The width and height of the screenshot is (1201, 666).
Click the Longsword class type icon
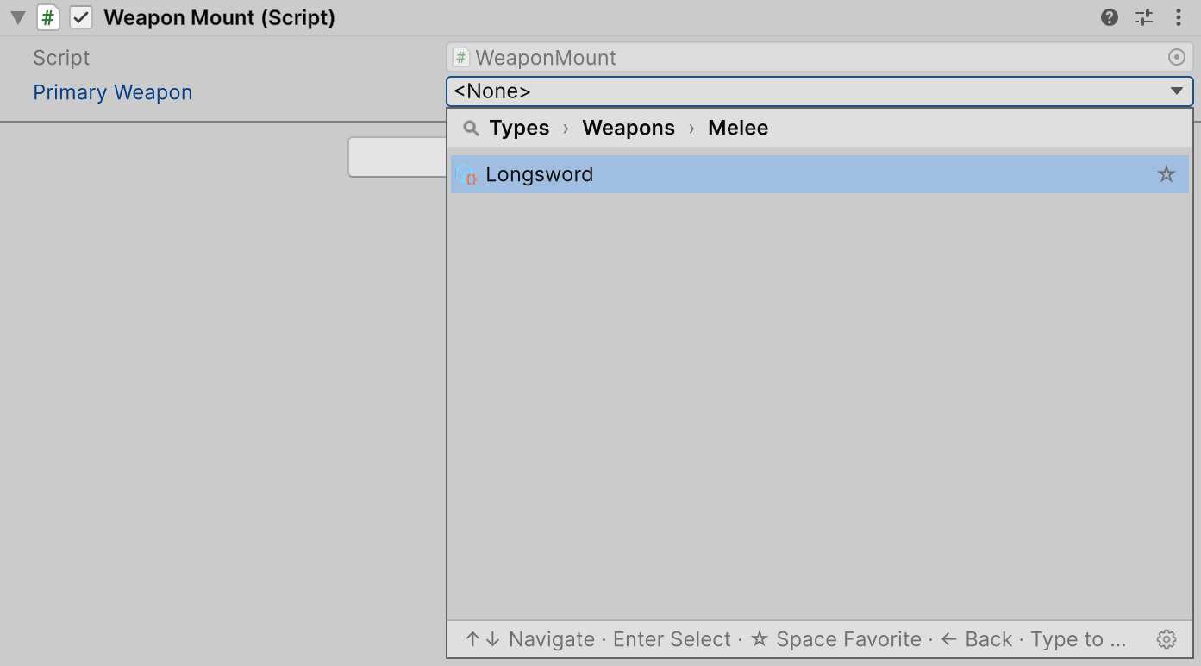click(x=466, y=174)
